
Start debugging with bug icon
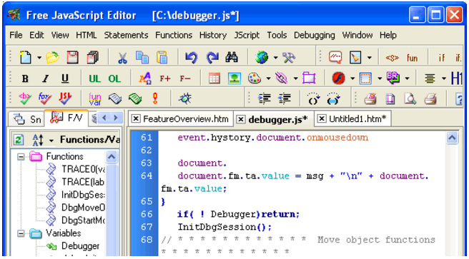point(185,98)
